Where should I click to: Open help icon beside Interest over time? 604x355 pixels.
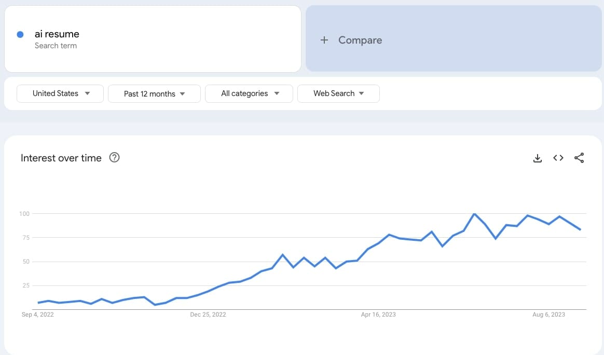[x=115, y=158]
